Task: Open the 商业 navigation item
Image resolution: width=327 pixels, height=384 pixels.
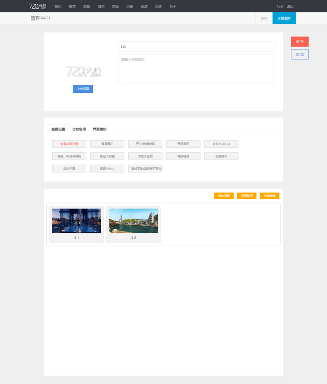Action: click(x=116, y=7)
